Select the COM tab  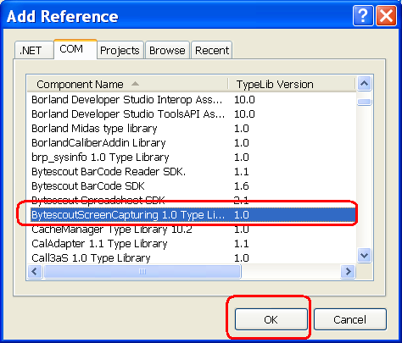point(75,49)
